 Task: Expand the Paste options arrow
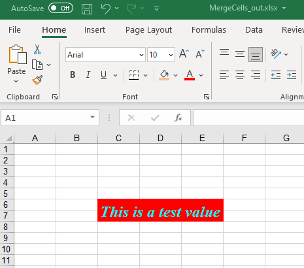[16, 82]
